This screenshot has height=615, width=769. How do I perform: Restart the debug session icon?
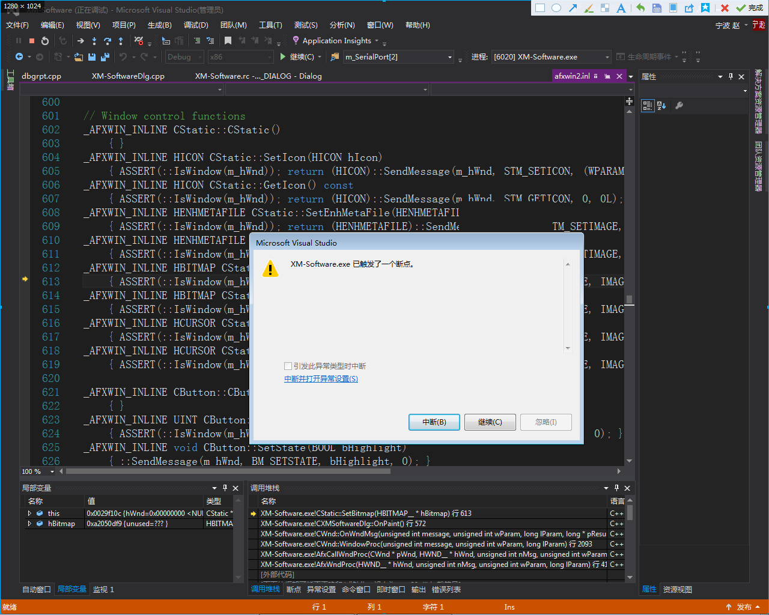coord(45,41)
